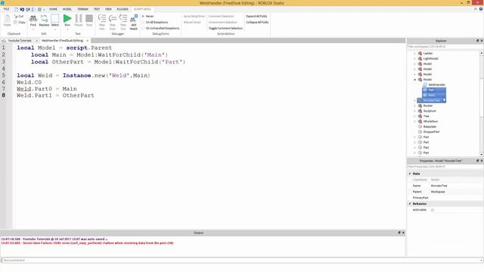Expand the WholeDoor node in Explorer
Image resolution: width=484 pixels, height=272 pixels.
(x=415, y=122)
